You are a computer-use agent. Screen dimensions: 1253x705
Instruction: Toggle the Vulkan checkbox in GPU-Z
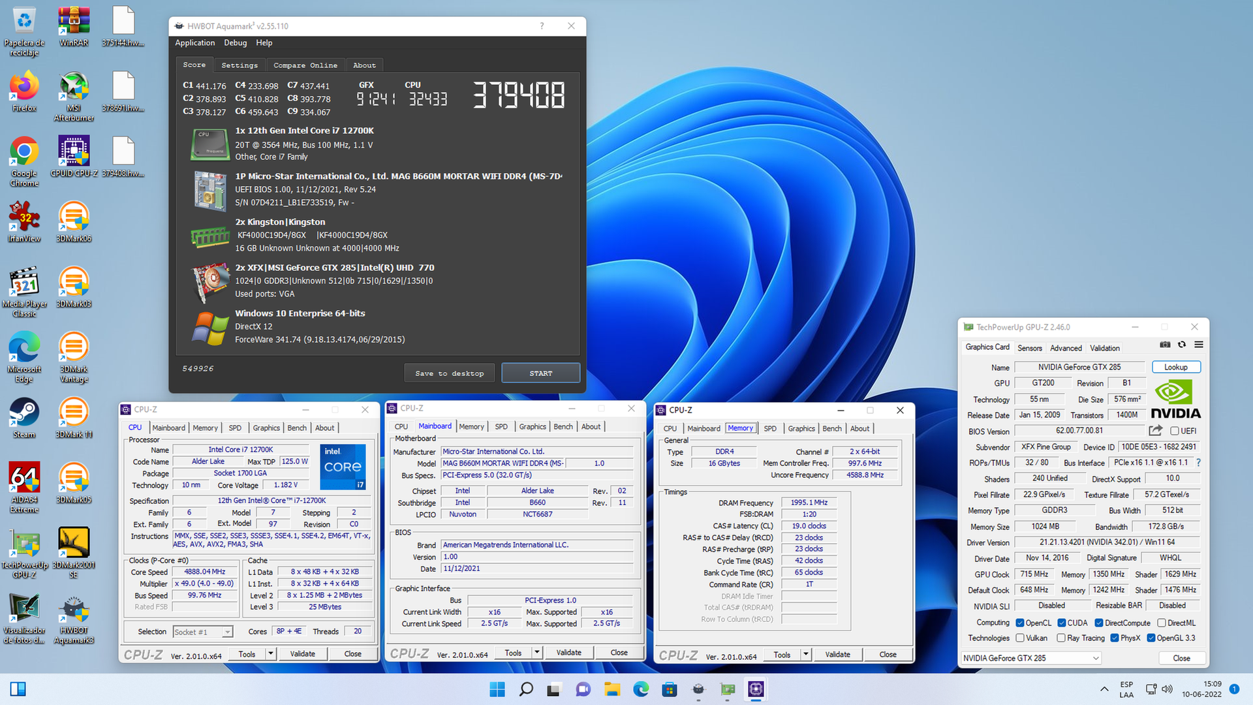click(1020, 638)
